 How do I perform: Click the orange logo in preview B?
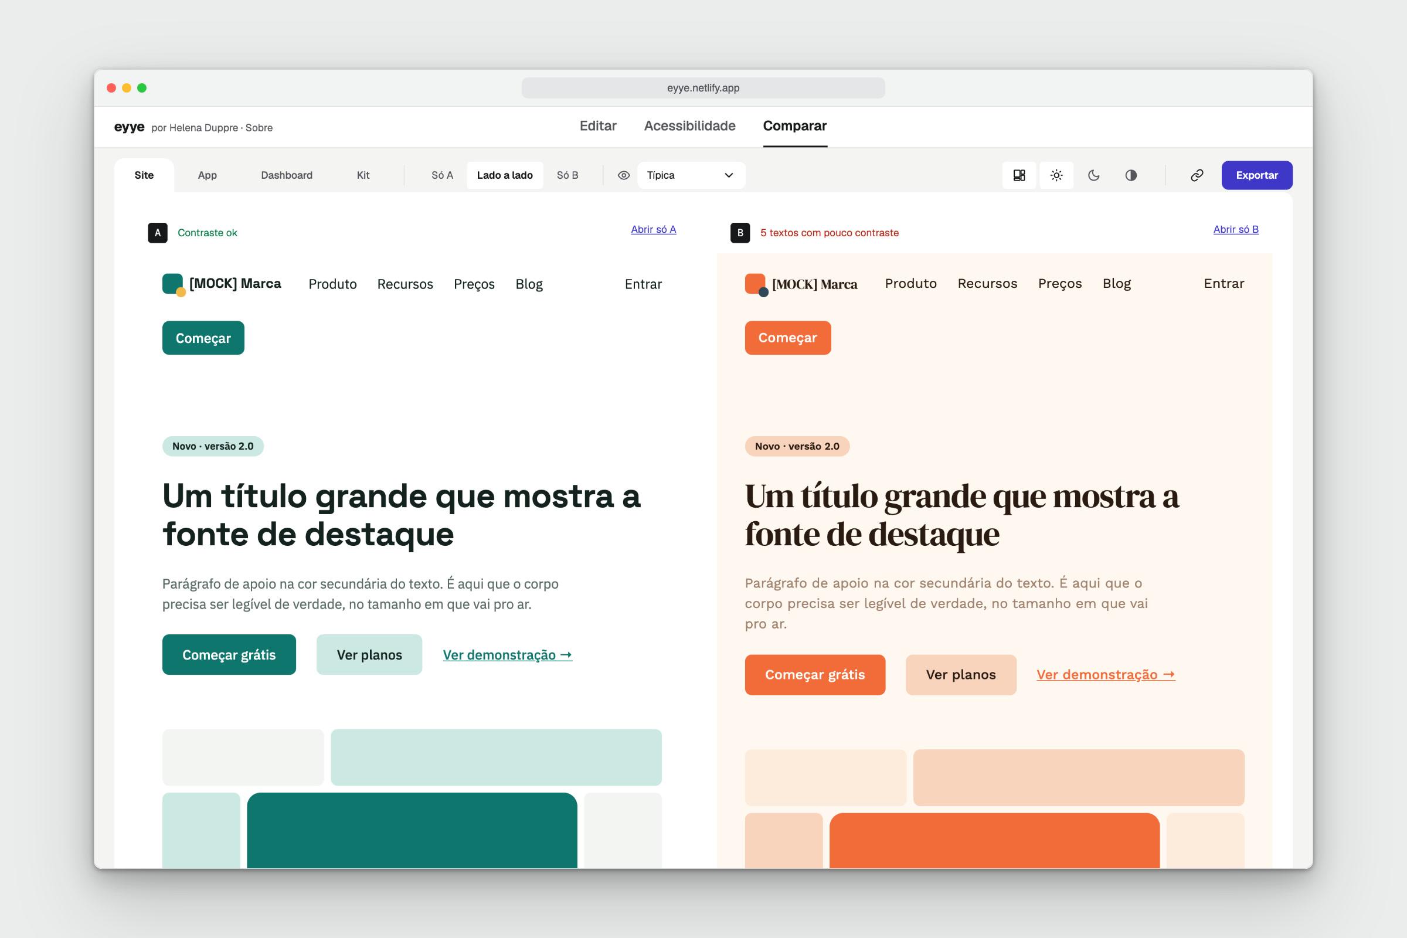[x=756, y=284]
